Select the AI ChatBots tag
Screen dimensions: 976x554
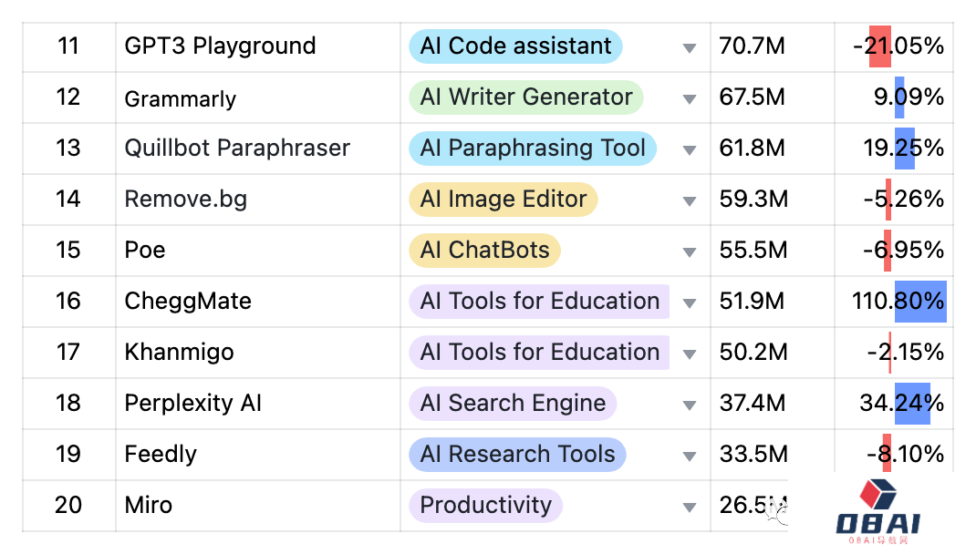click(484, 251)
